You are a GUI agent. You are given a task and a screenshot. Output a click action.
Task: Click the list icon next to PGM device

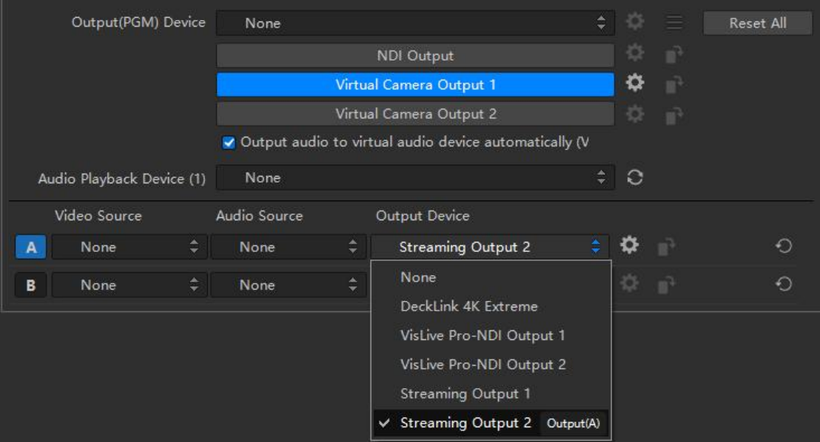click(x=673, y=23)
